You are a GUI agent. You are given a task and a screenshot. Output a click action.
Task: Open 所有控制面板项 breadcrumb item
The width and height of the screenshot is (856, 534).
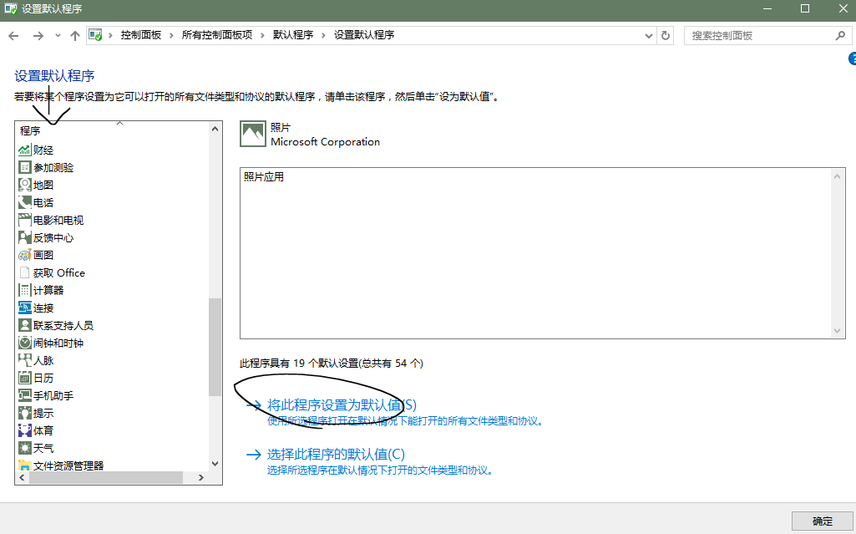217,35
